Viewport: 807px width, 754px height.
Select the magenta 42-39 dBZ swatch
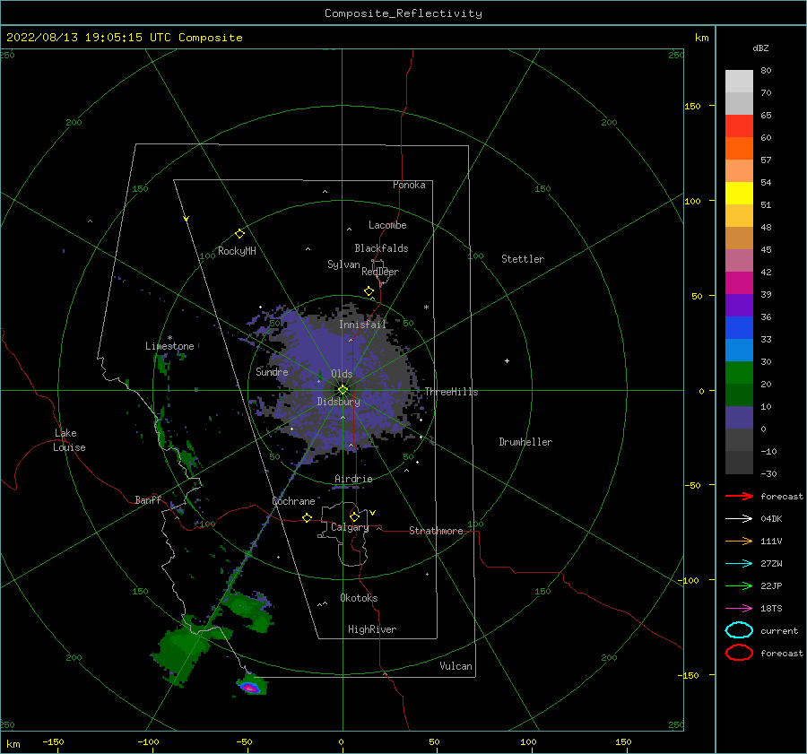(739, 283)
